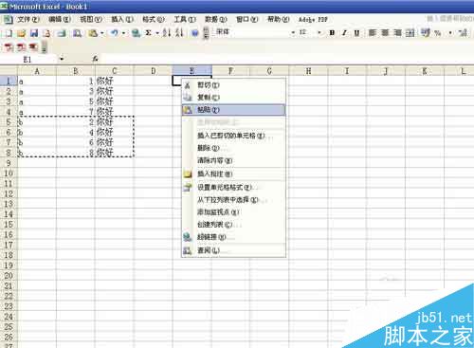474x348 pixels.
Task: Open the AutoSum dropdown arrow
Action: tap(157, 33)
